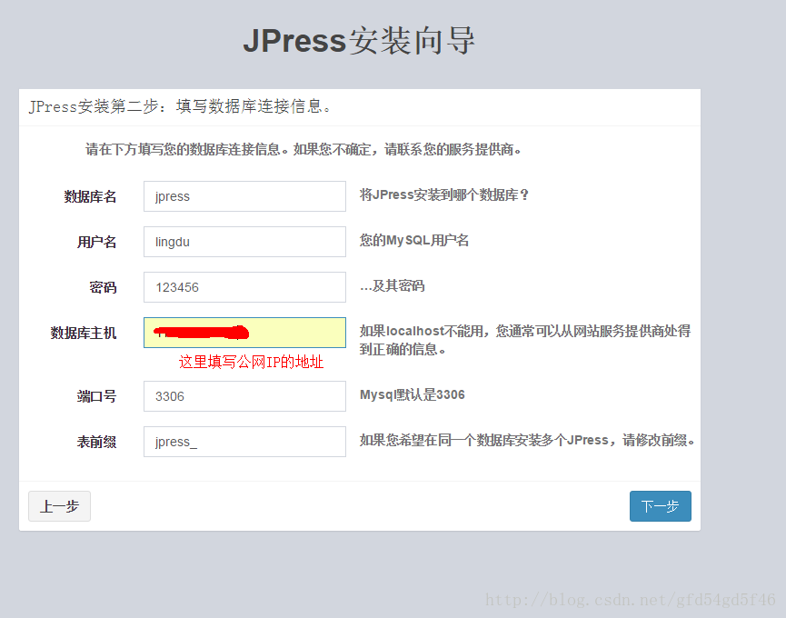Viewport: 786px width, 618px height.
Task: Select the 密码 field showing 123456
Action: click(x=244, y=287)
